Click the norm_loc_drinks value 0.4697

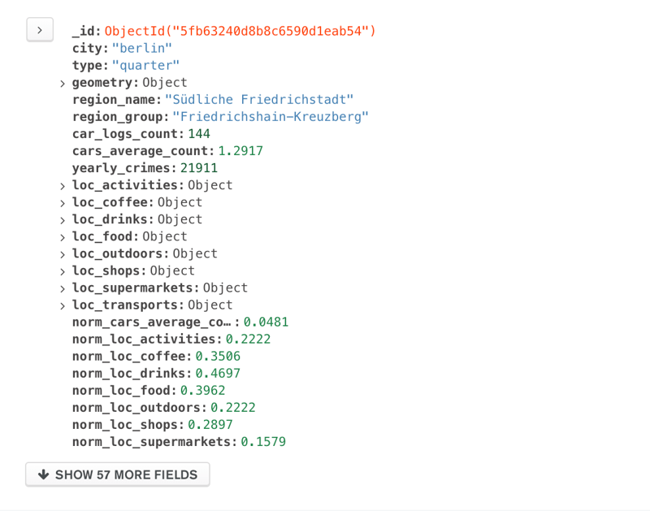(218, 373)
